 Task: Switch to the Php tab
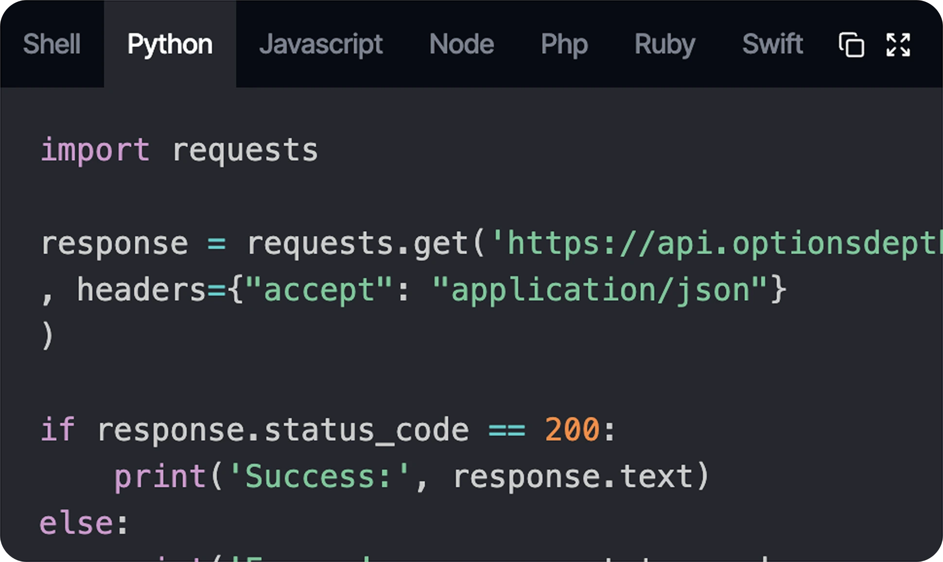564,44
